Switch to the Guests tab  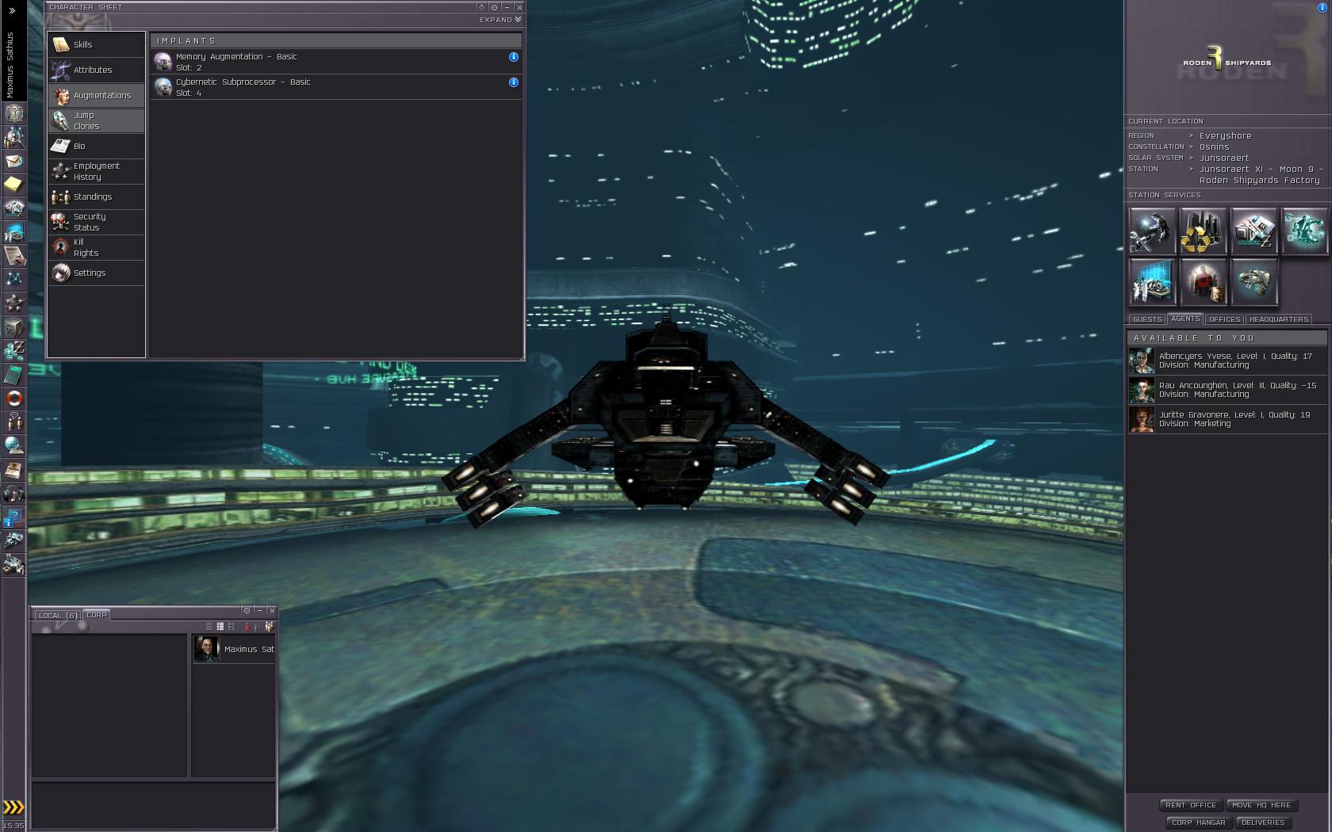(x=1146, y=319)
